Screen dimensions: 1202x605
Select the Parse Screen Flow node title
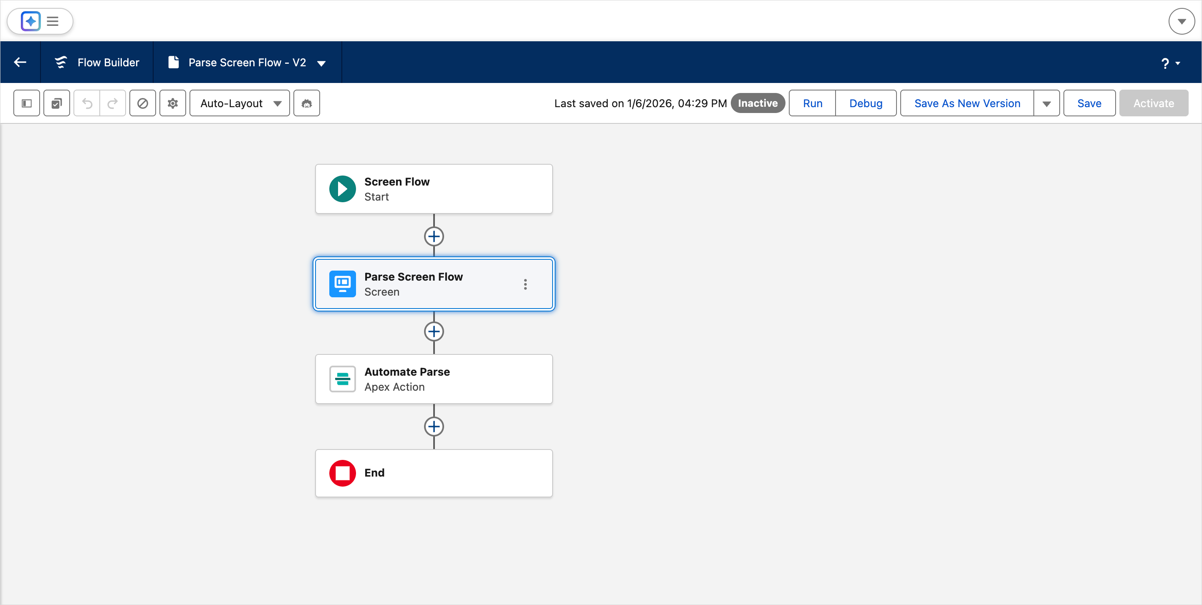click(x=414, y=277)
